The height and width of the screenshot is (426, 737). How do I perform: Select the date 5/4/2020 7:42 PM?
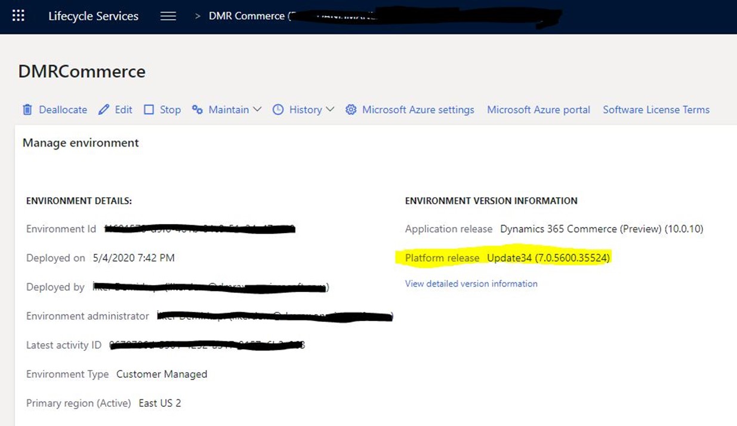point(134,258)
